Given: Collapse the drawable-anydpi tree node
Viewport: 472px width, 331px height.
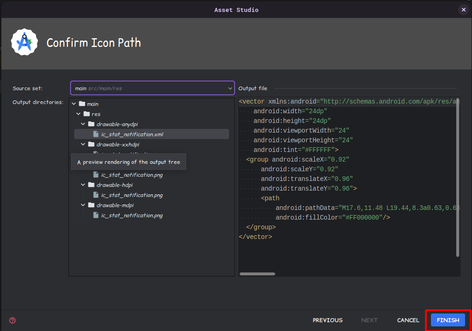Looking at the screenshot, I should 83,124.
